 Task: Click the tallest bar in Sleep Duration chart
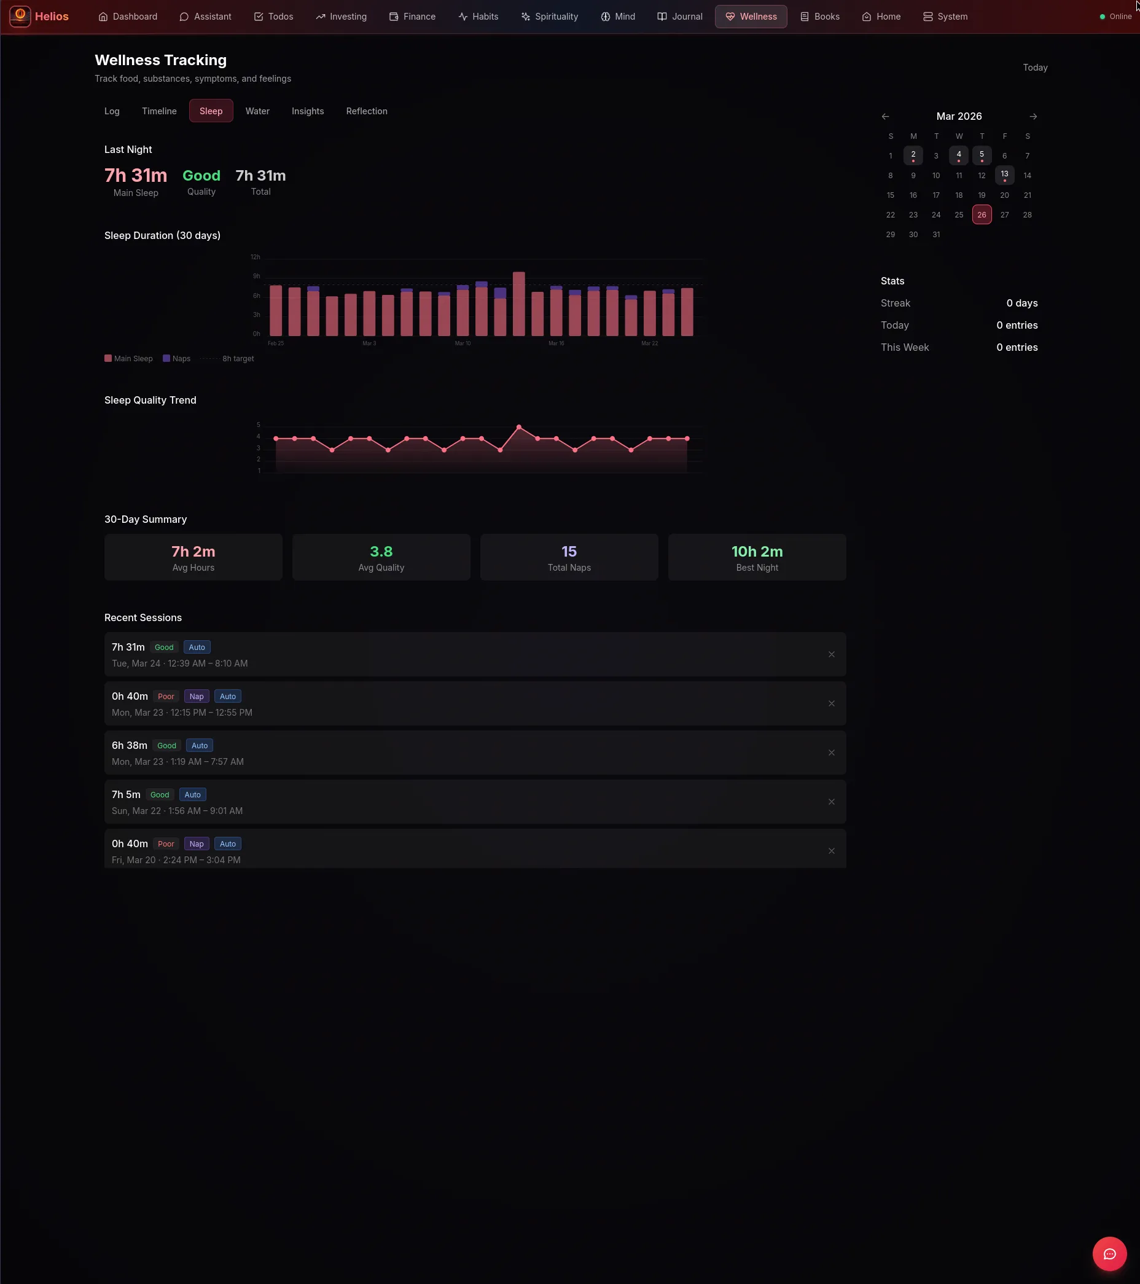519,304
